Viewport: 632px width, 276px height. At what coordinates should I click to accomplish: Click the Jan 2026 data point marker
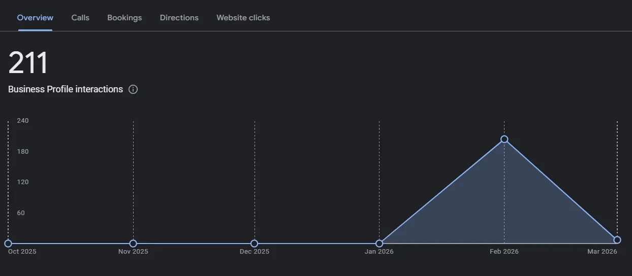click(x=379, y=244)
